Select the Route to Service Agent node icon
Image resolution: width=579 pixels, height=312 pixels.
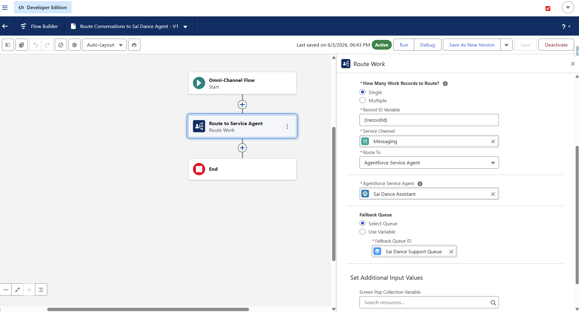tap(199, 126)
